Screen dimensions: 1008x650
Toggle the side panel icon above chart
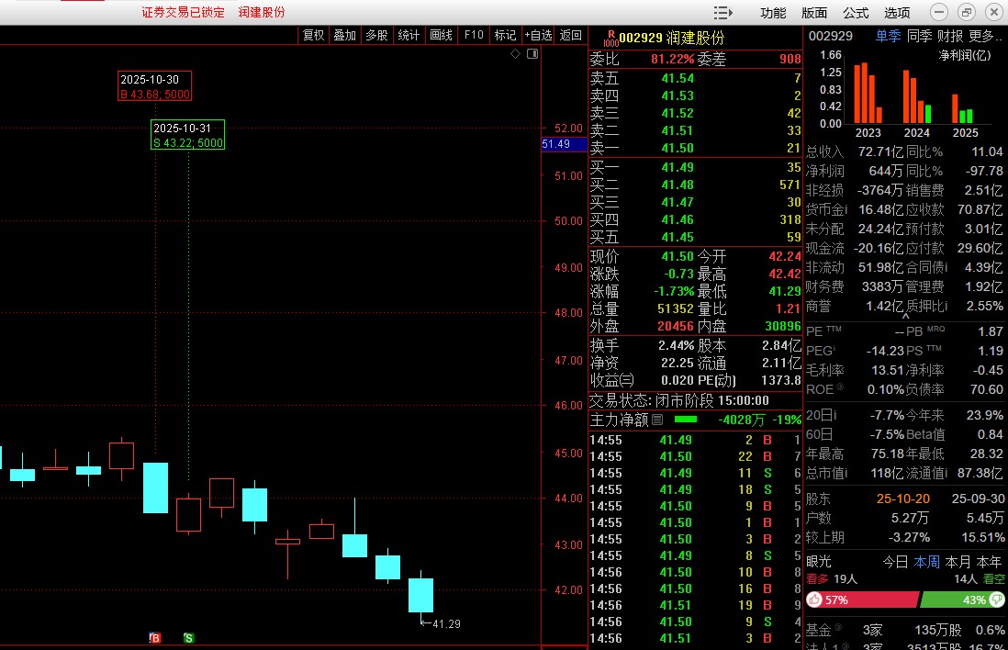[x=532, y=54]
